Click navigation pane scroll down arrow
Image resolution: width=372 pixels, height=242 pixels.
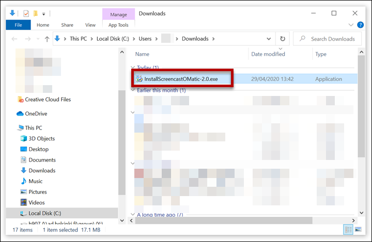(x=122, y=220)
